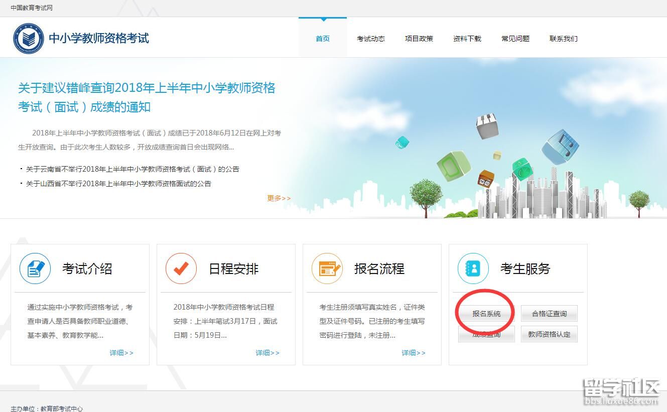Click the 更多>> link under announcements

point(279,198)
